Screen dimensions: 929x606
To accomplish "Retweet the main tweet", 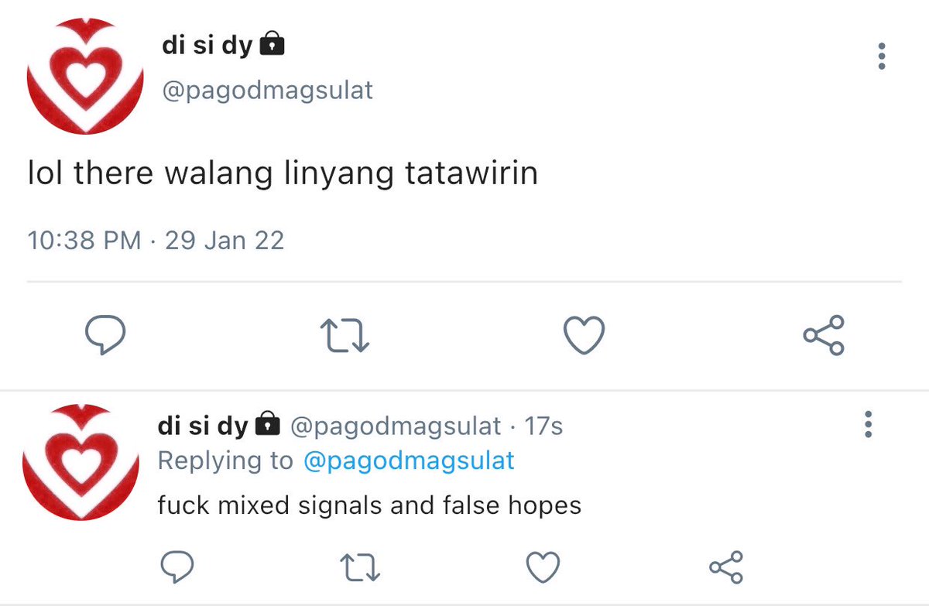I will [x=345, y=336].
